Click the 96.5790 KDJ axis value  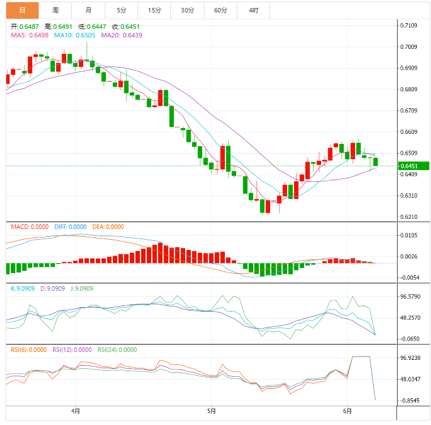click(410, 296)
